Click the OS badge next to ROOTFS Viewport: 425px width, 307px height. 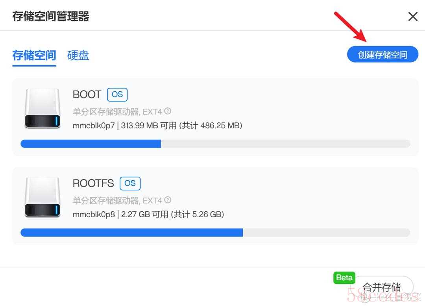click(130, 183)
